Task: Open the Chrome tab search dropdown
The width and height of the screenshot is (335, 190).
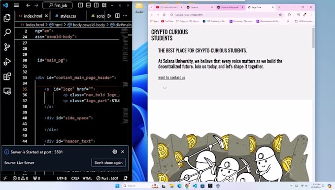Action: tap(151, 7)
